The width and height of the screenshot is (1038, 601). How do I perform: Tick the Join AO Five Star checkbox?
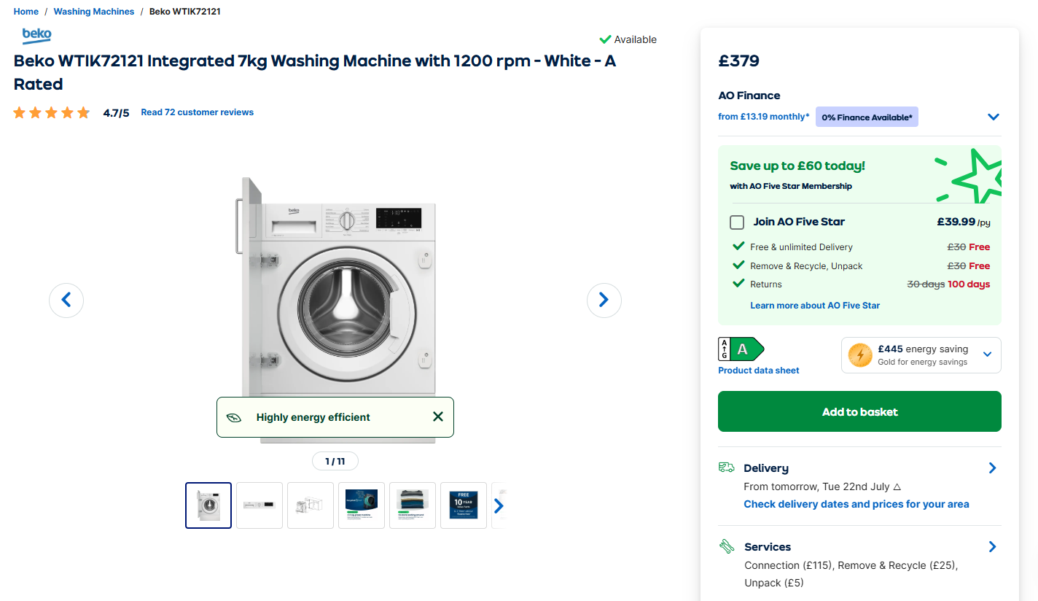click(x=737, y=222)
